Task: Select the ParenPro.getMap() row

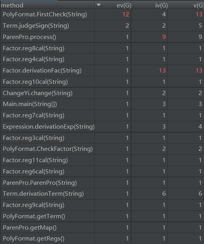Action: click(x=102, y=228)
